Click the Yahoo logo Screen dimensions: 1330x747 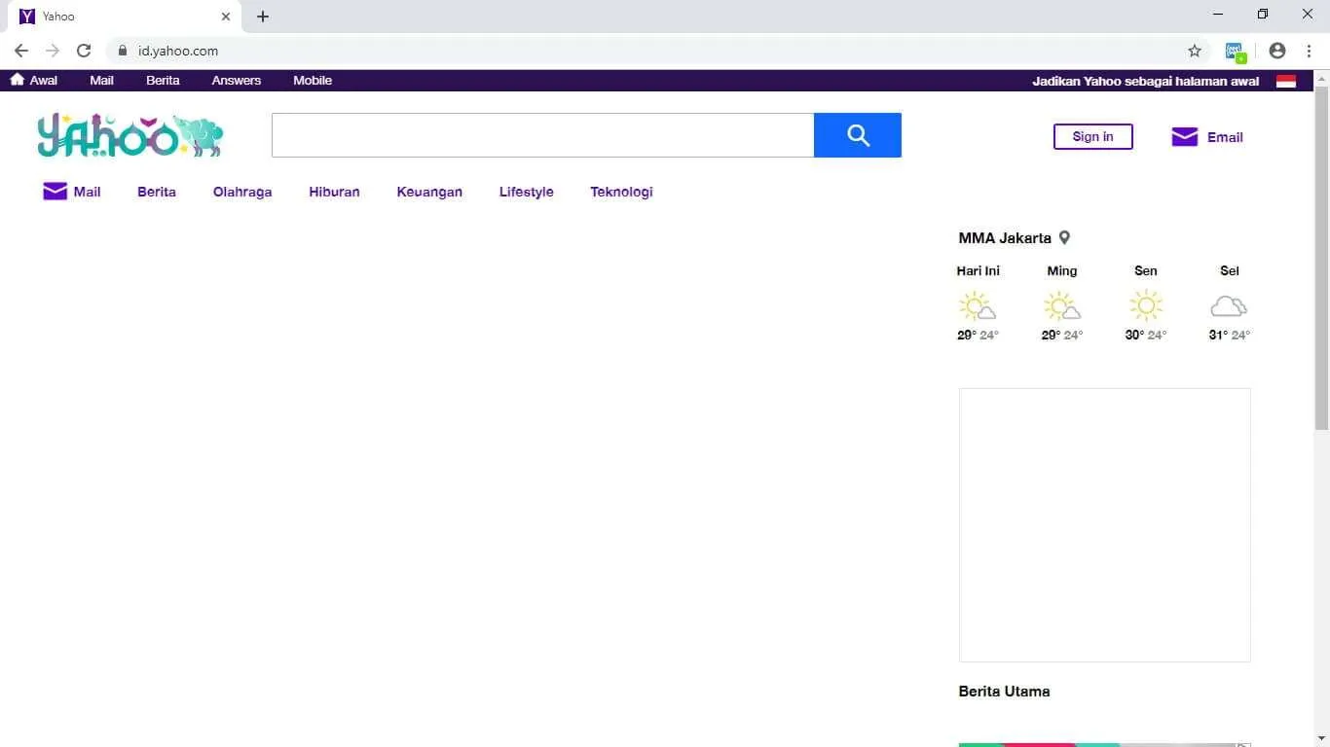[130, 135]
